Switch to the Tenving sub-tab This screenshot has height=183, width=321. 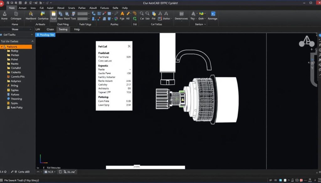click(63, 29)
